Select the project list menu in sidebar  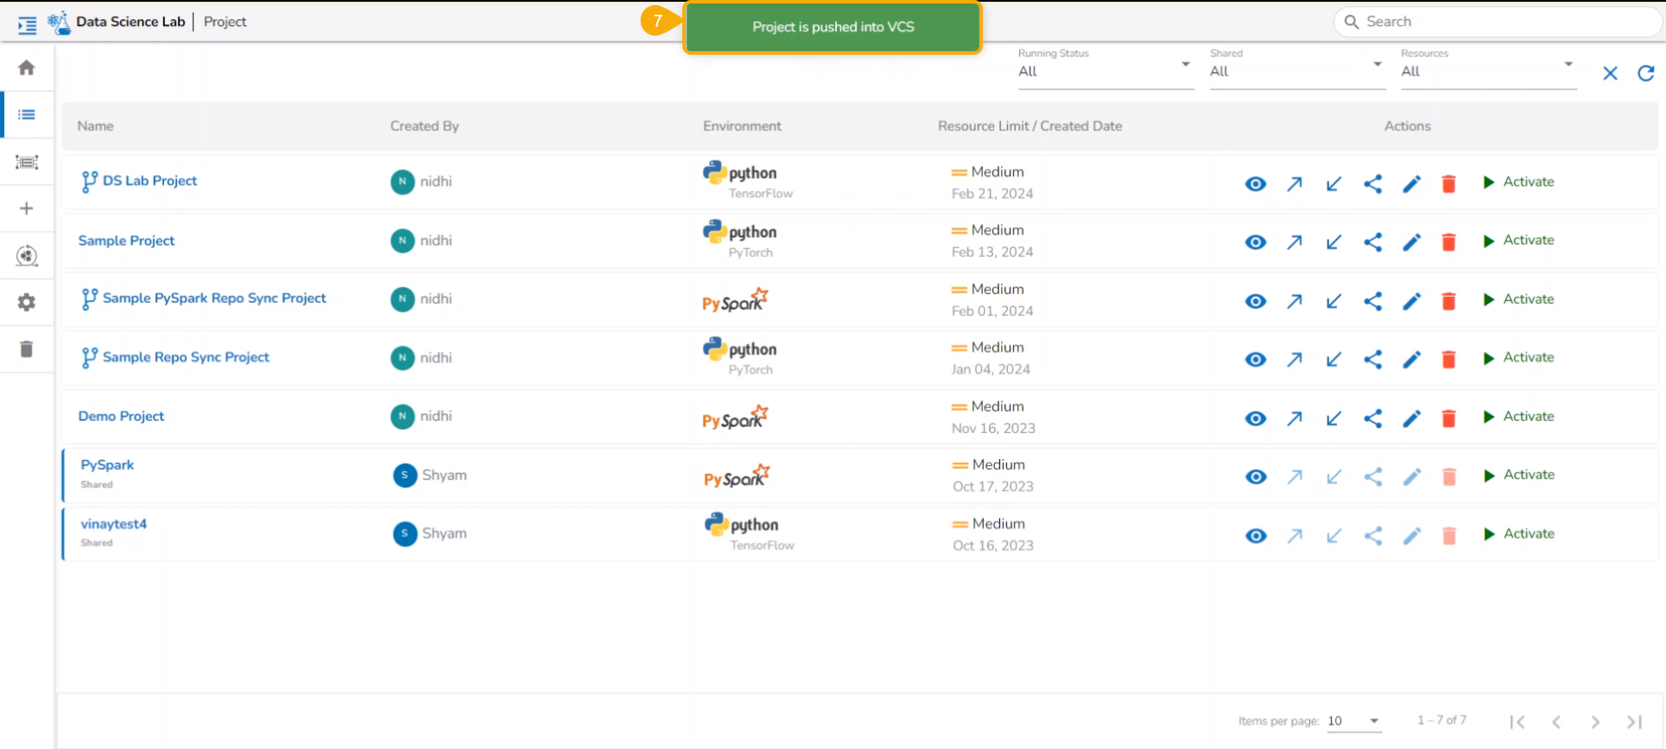27,115
